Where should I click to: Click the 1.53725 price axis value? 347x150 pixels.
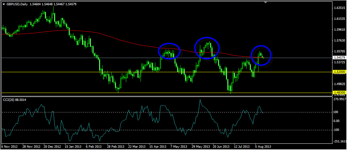pyautogui.click(x=339, y=62)
